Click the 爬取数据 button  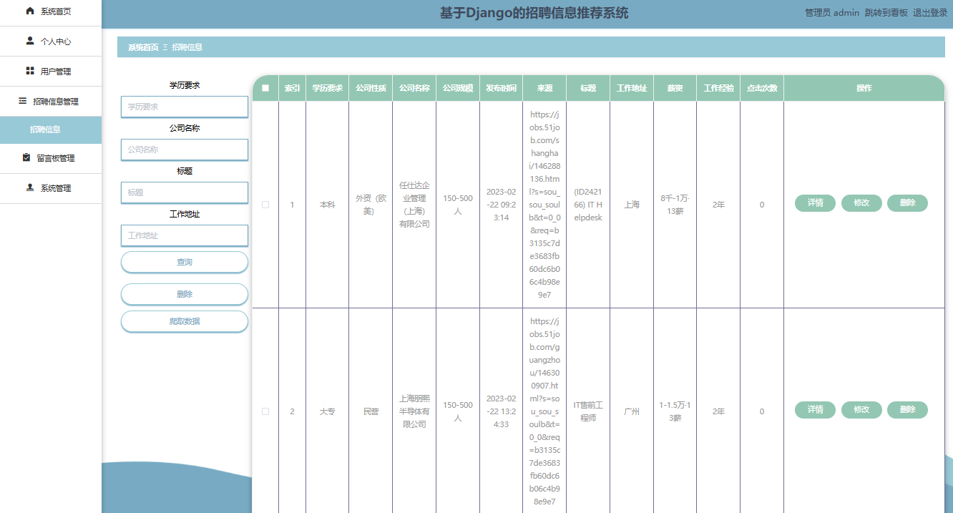click(185, 321)
